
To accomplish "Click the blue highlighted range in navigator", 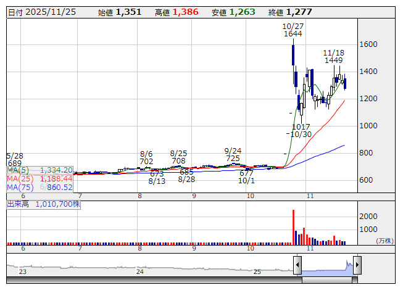I will tap(327, 267).
